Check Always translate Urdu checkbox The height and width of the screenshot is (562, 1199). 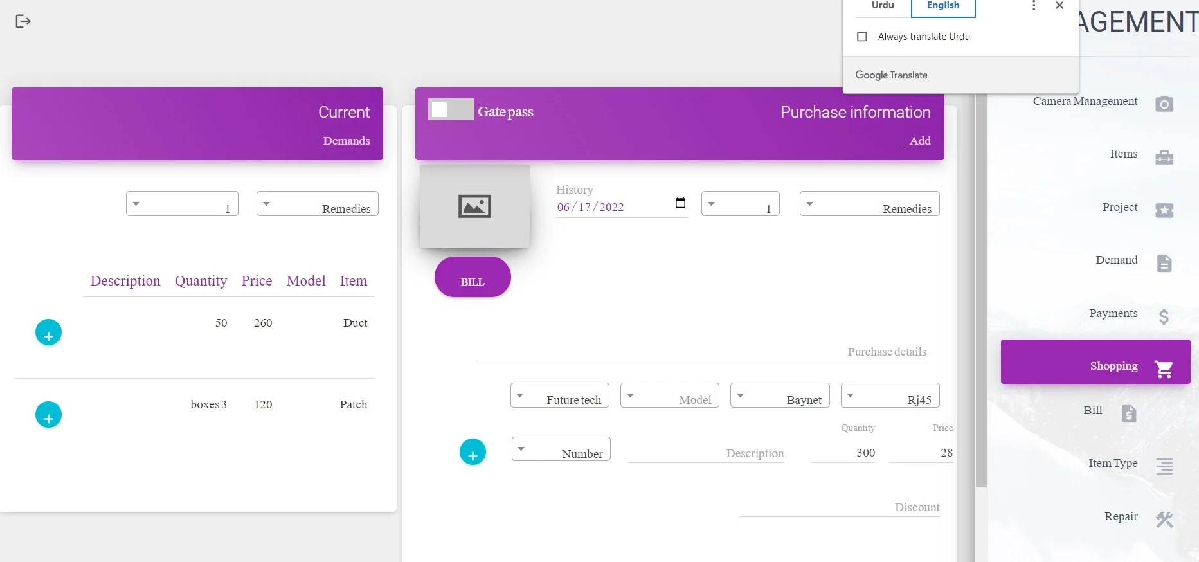click(862, 37)
